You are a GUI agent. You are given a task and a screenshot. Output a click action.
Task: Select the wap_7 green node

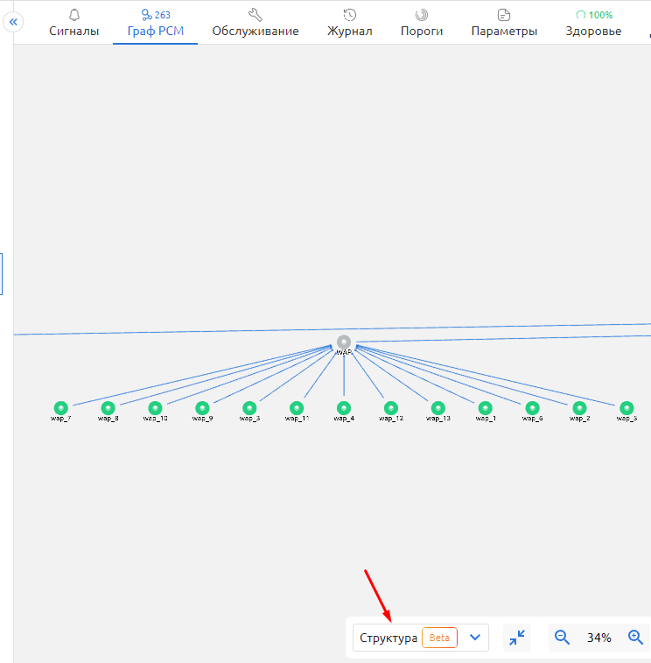pyautogui.click(x=60, y=408)
